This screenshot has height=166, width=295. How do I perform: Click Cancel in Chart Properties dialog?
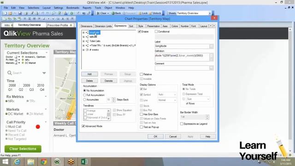coord(173,136)
